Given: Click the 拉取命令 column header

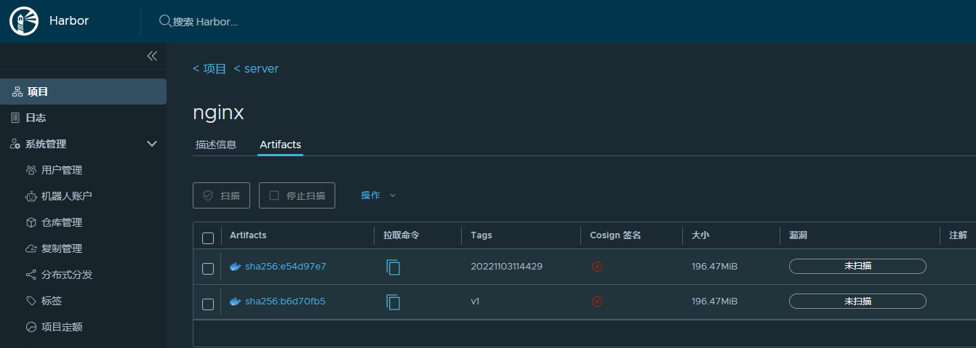Looking at the screenshot, I should (x=401, y=235).
